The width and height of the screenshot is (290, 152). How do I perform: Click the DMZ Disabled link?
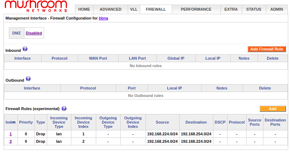pos(34,33)
